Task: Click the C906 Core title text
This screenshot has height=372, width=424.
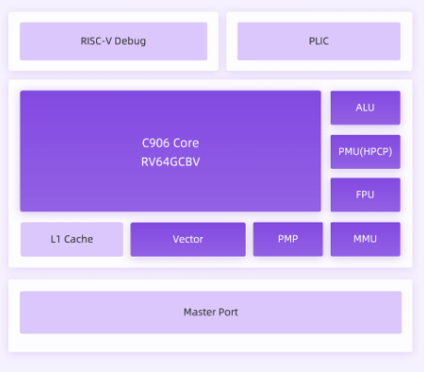Action: pyautogui.click(x=170, y=143)
